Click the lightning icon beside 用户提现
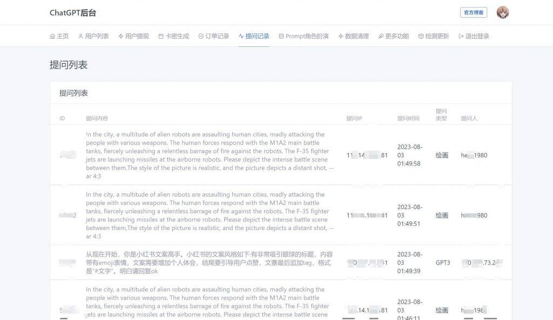 (120, 36)
